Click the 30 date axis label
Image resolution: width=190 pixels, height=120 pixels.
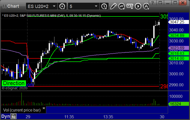point(162,117)
